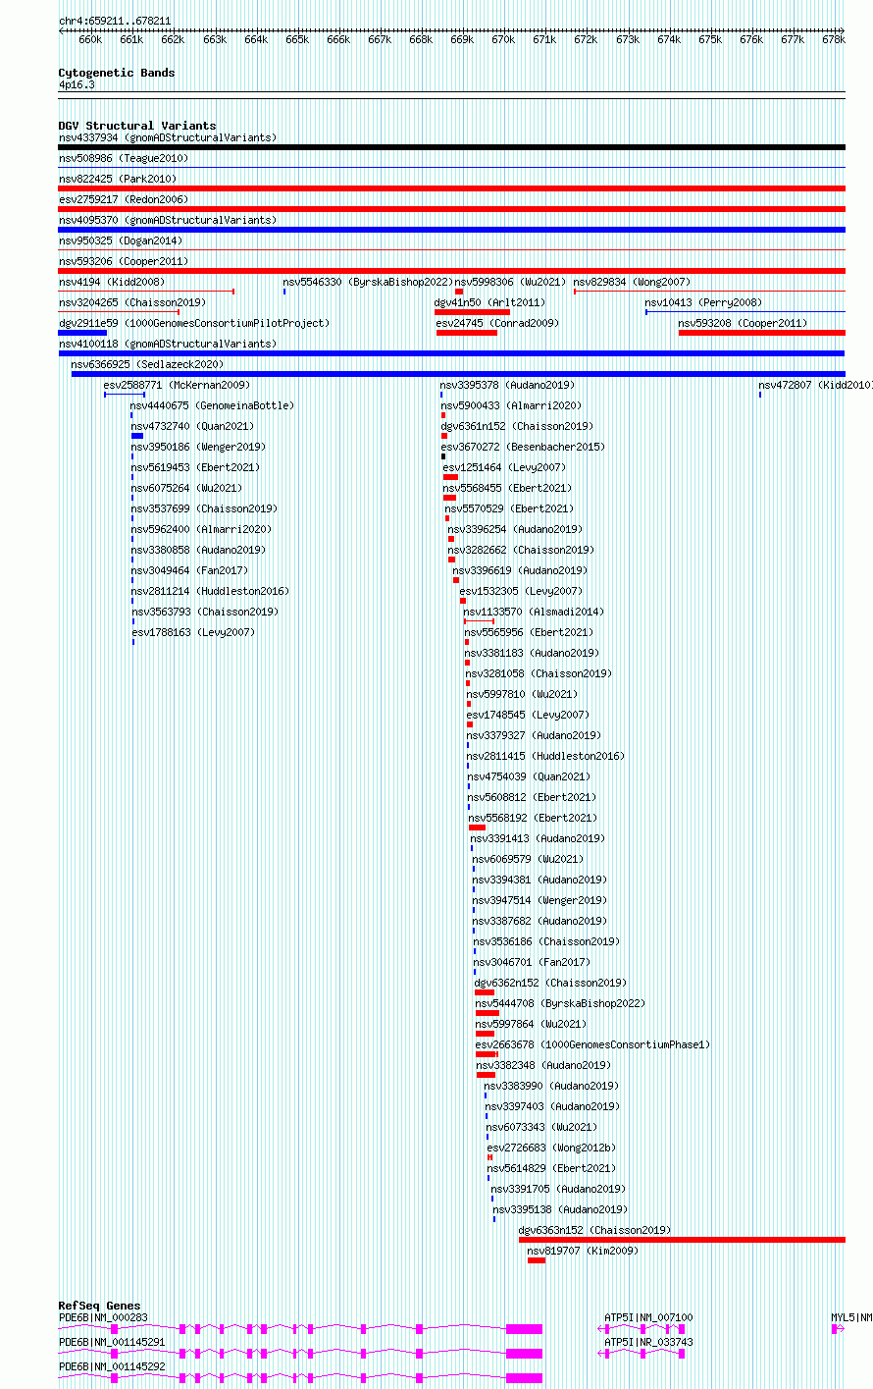This screenshot has width=873, height=1389.
Task: Select nsv4194 (Kidd2008) variant
Action: pos(112,282)
